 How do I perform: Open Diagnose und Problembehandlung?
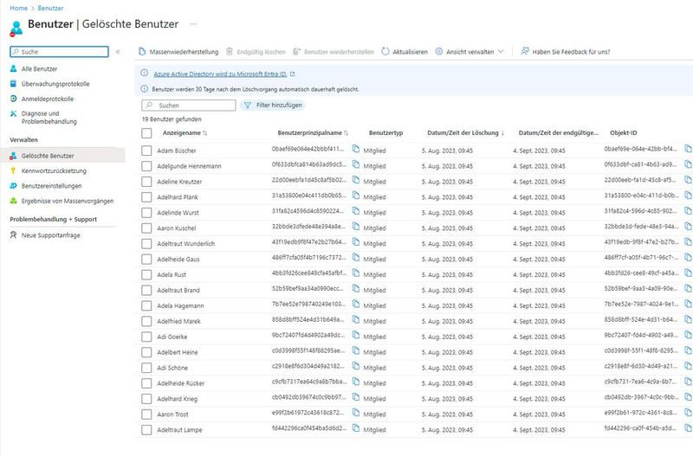49,118
